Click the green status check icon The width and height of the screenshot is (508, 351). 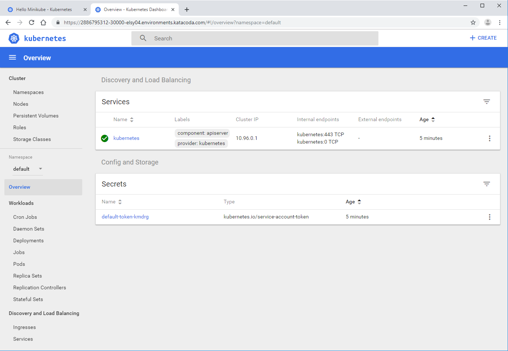(x=105, y=138)
